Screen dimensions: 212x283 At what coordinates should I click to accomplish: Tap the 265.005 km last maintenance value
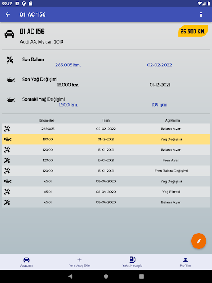pyautogui.click(x=68, y=65)
